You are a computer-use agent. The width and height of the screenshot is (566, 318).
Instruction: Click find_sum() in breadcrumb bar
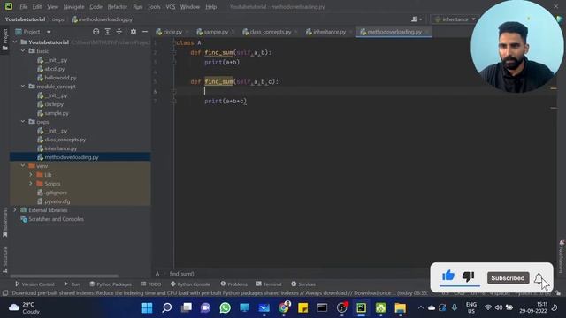pos(182,274)
